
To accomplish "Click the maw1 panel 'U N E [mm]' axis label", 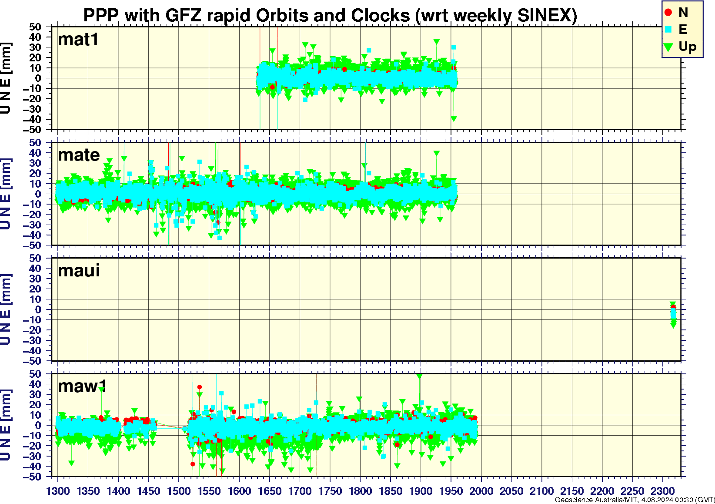I will tap(6, 425).
